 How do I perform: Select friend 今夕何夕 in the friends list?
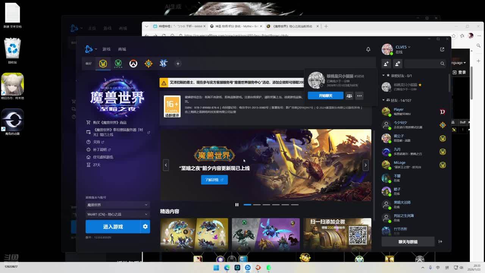414,125
